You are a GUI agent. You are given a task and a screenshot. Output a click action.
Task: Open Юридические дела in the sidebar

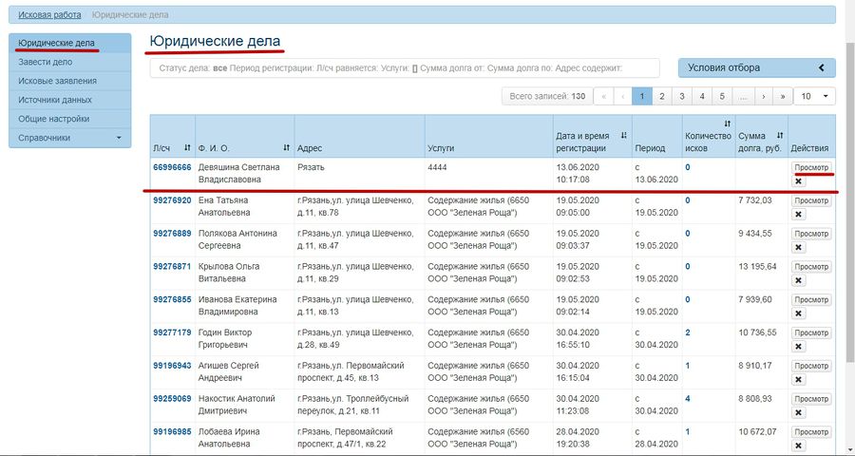pos(69,43)
